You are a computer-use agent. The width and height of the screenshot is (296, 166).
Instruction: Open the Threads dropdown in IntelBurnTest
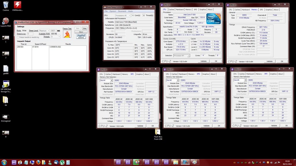(55, 37)
